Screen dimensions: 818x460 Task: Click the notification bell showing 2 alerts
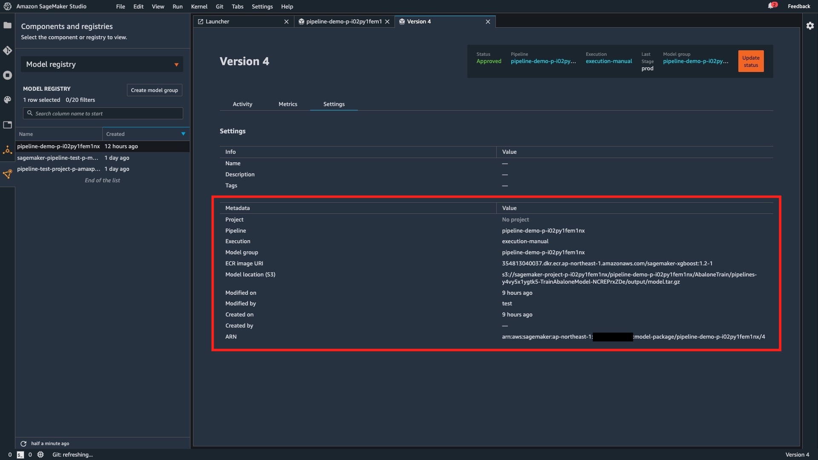tap(772, 6)
